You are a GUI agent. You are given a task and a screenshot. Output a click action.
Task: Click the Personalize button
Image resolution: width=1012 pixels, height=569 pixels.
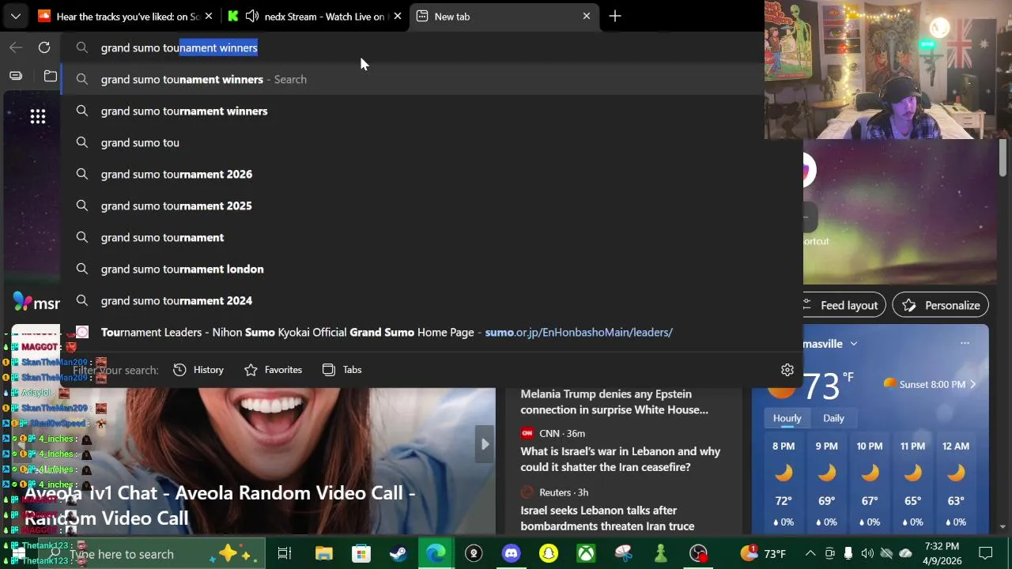click(x=942, y=305)
